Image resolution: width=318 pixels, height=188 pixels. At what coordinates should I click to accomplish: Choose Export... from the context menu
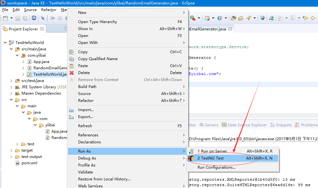(128, 117)
